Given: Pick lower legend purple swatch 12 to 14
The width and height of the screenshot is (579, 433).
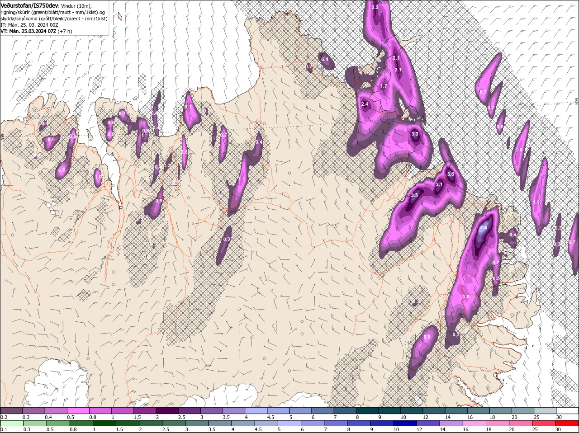Looking at the screenshot, I should point(428,423).
